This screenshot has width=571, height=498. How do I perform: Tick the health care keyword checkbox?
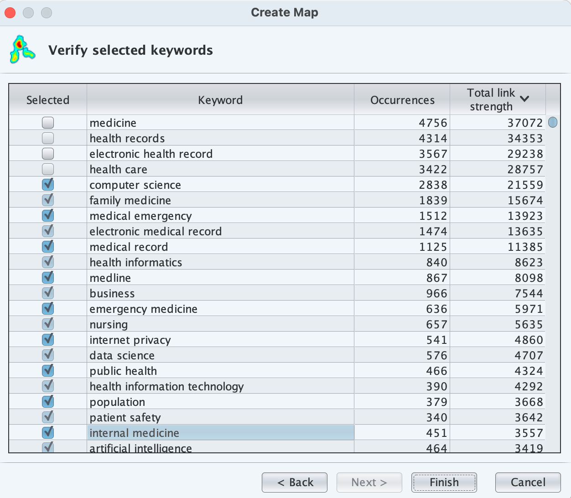click(x=48, y=169)
